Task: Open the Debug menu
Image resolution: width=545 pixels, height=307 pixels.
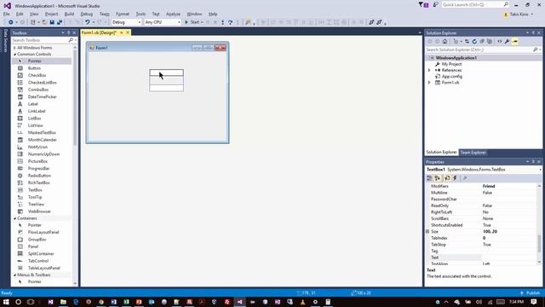Action: (x=87, y=14)
